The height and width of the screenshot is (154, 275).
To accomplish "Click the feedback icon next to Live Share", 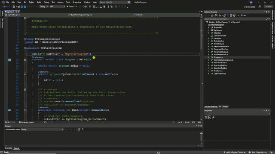I will 260,7.
